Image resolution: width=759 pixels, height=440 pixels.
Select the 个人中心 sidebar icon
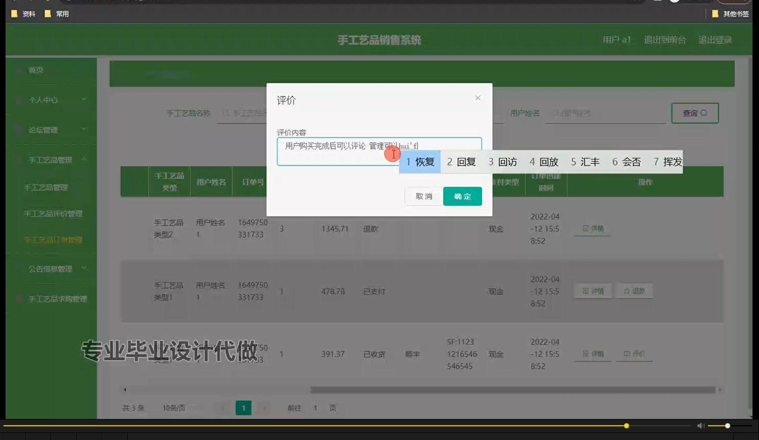point(19,100)
